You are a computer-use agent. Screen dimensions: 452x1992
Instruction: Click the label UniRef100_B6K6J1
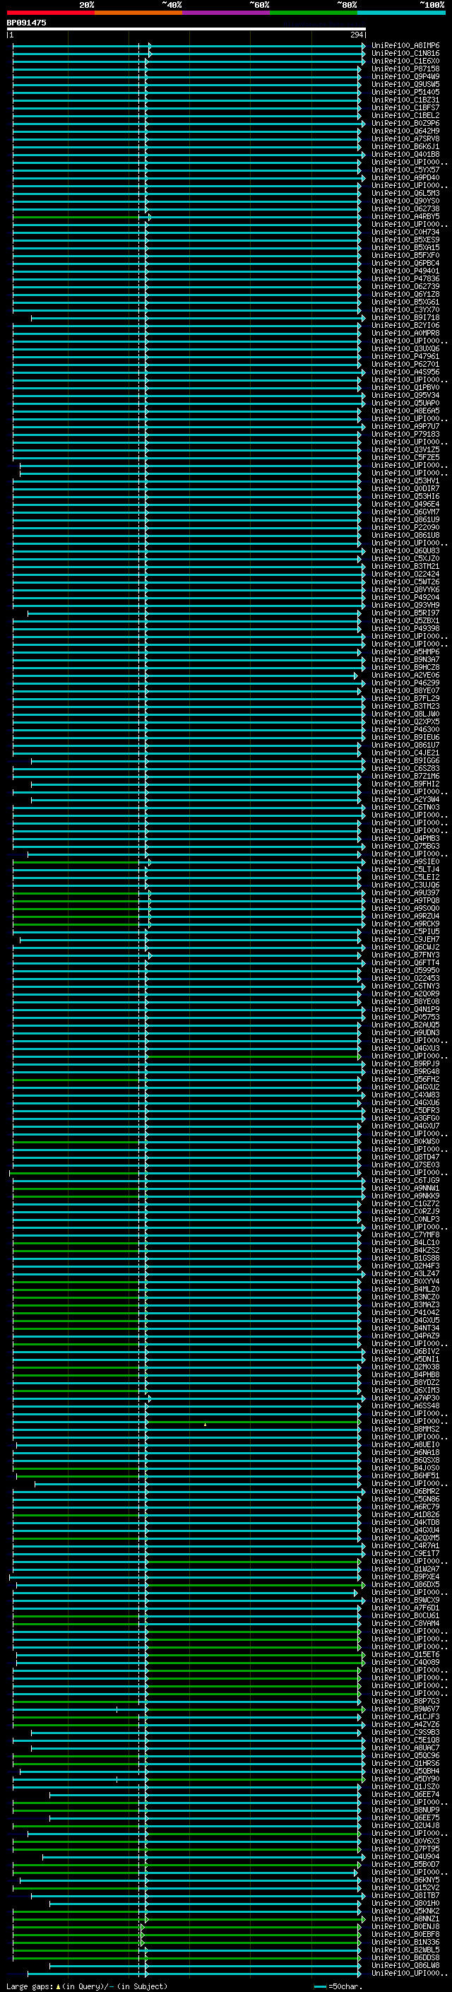coord(405,146)
